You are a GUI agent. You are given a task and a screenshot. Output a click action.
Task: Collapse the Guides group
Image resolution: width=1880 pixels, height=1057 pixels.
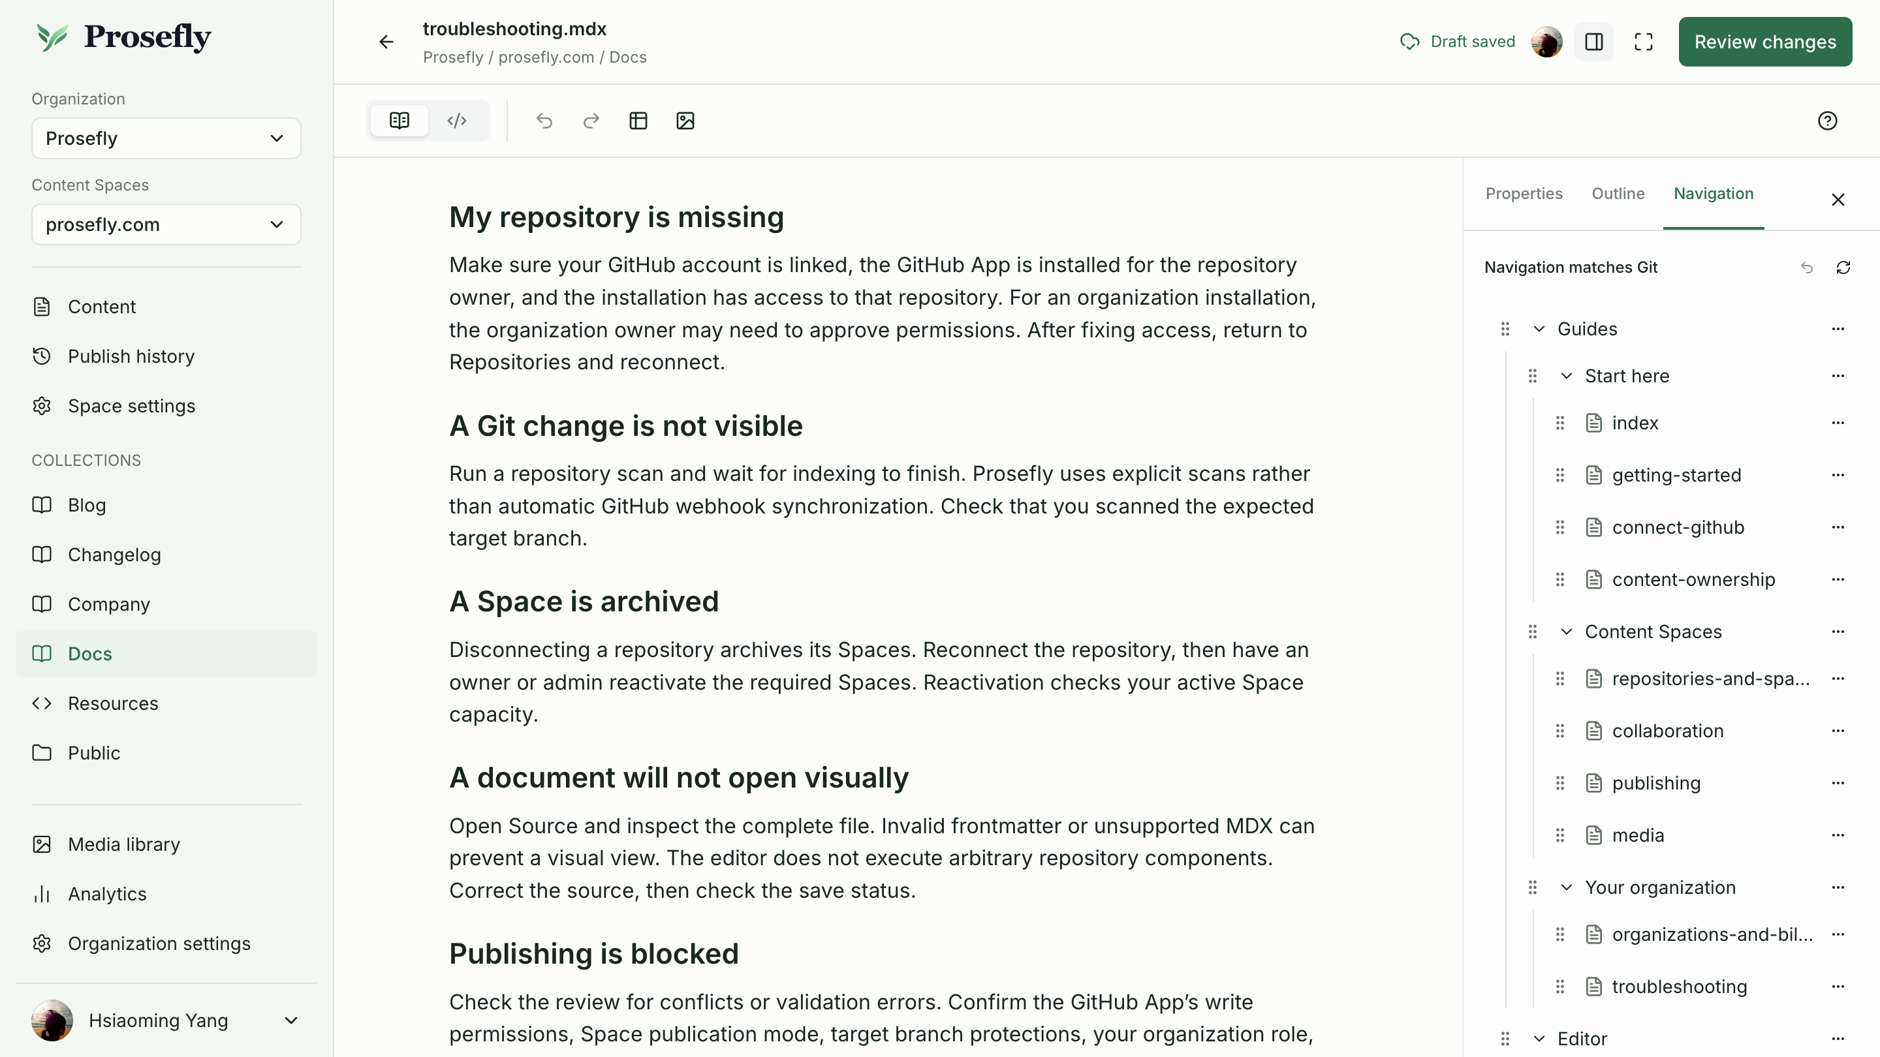(x=1539, y=329)
